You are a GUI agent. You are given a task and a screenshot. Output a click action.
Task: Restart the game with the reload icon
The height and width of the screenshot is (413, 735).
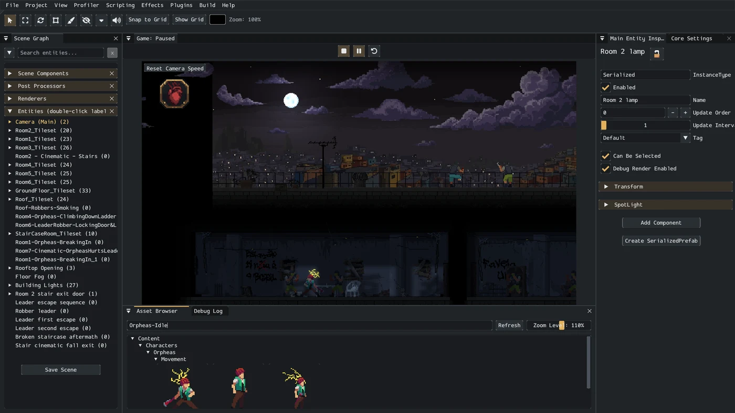coord(374,51)
